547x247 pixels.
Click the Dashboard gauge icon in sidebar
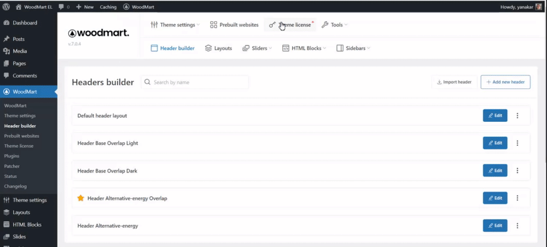click(x=6, y=23)
